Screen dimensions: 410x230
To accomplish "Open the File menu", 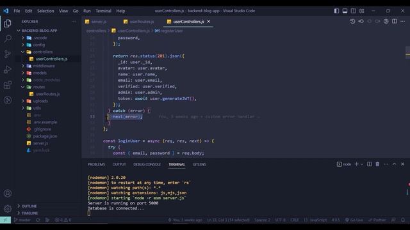I will point(17,11).
